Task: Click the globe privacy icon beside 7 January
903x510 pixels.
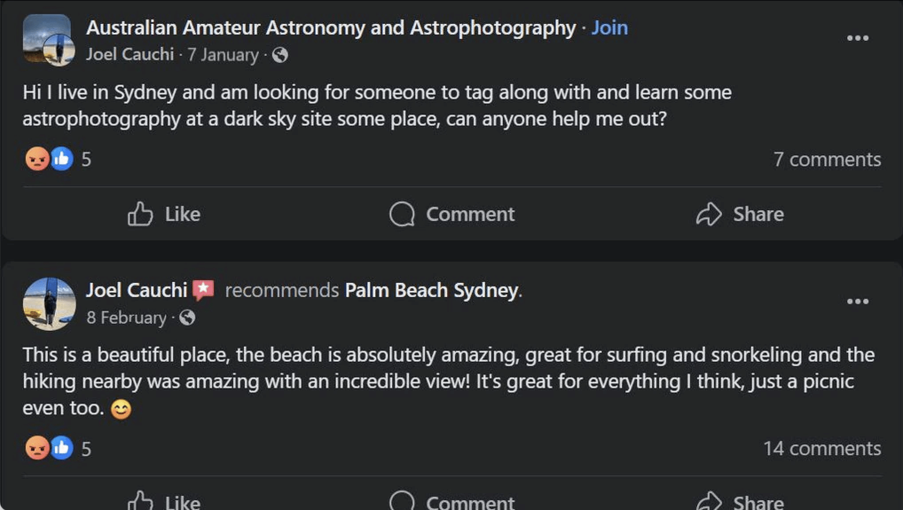Action: pyautogui.click(x=280, y=55)
